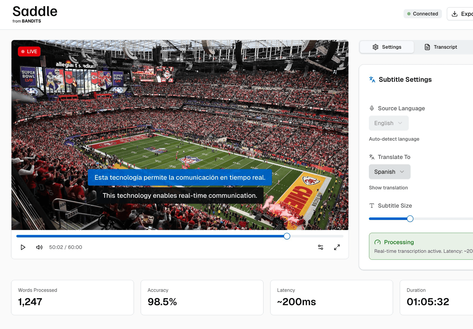The width and height of the screenshot is (473, 329).
Task: Click the T icon beside Subtitle Size
Action: click(372, 206)
